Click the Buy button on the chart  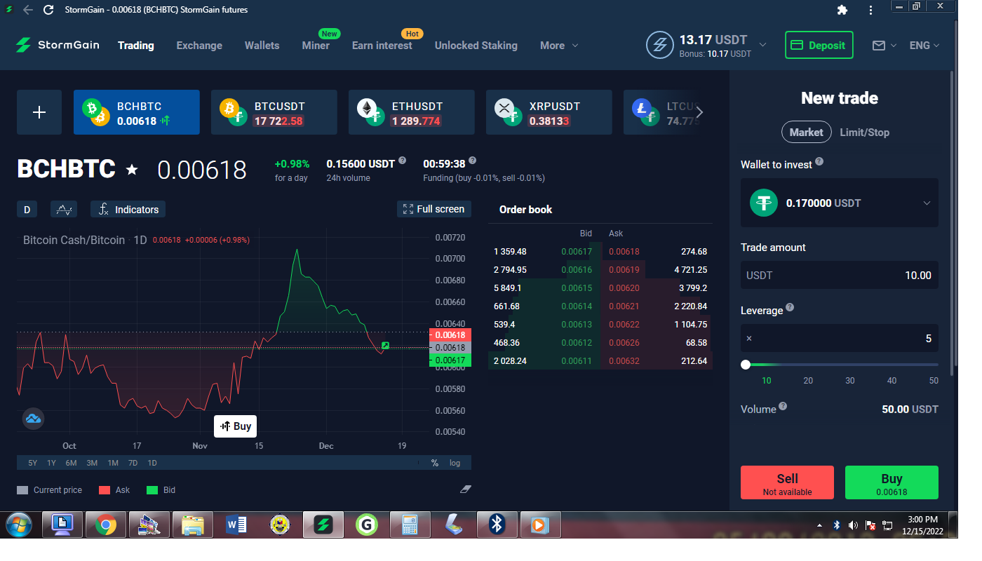tap(236, 426)
